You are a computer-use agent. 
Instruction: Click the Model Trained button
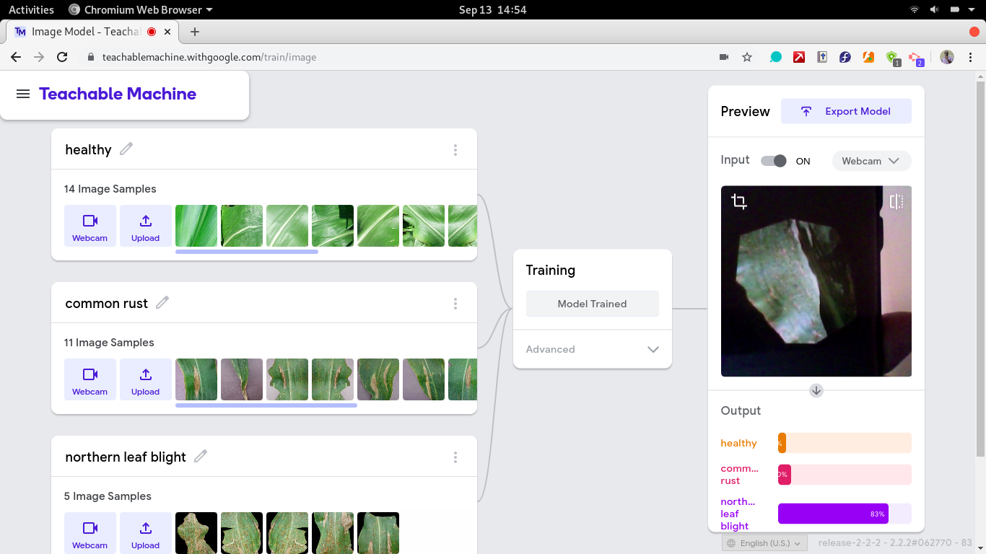(x=592, y=304)
